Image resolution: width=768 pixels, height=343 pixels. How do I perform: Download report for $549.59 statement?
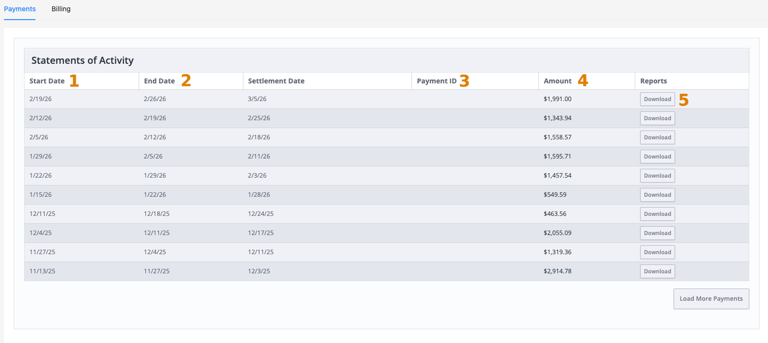(x=657, y=195)
